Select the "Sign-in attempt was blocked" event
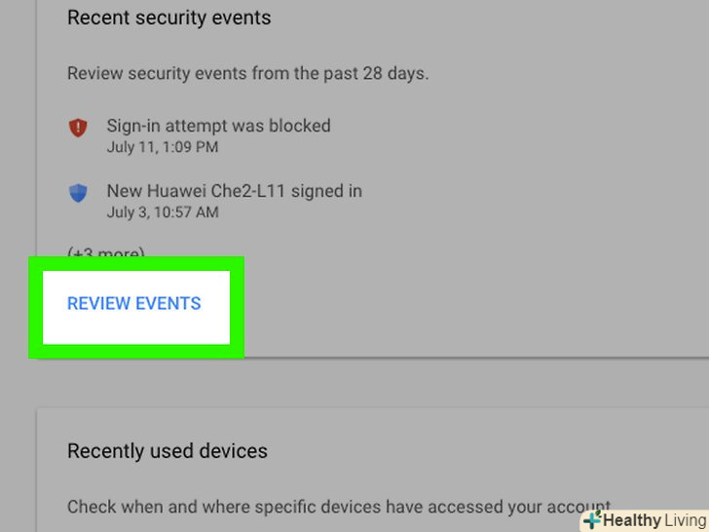The width and height of the screenshot is (709, 532). click(218, 126)
